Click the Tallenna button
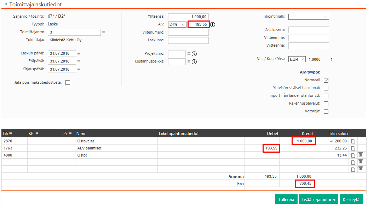Viewport: 368px width, 206px height. tap(286, 199)
